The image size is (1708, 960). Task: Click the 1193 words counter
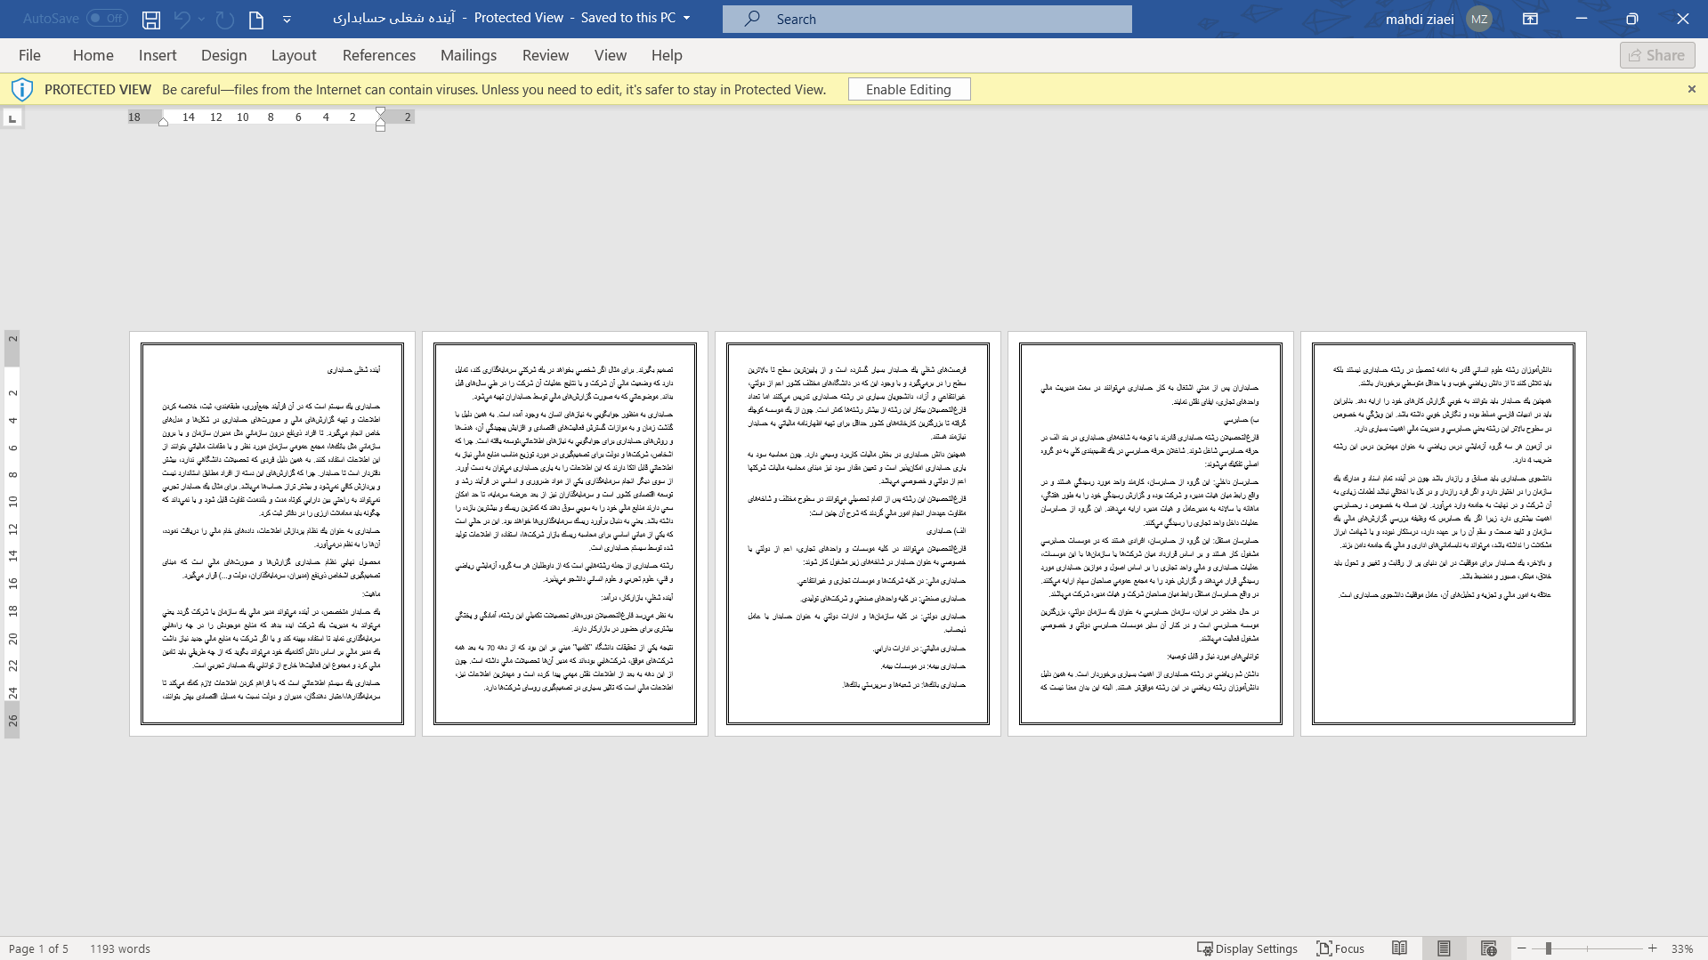tap(120, 948)
